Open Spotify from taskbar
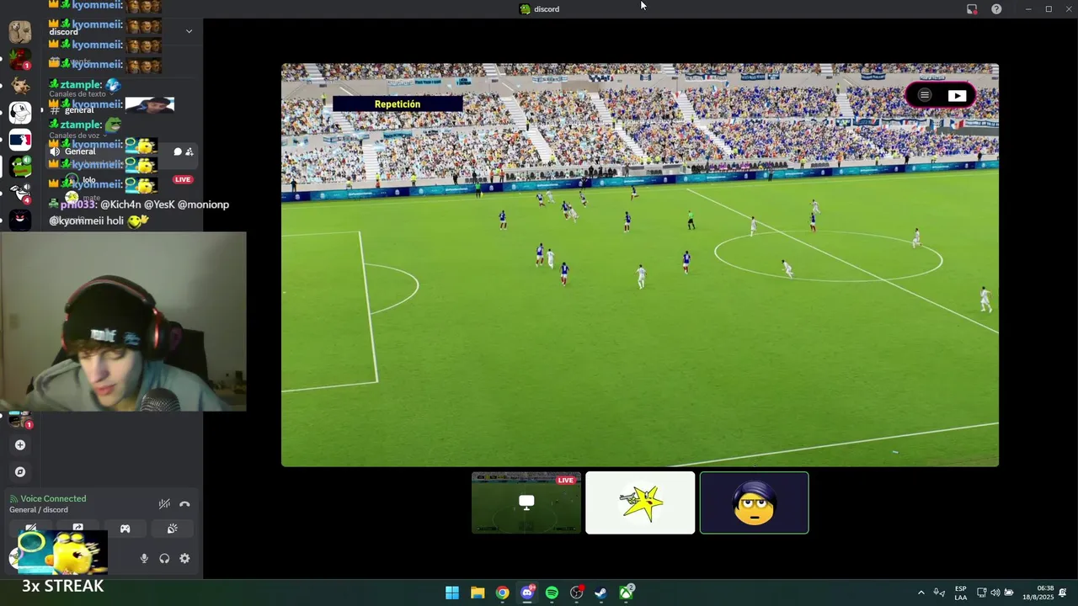Screen dimensions: 1078x606 tap(552, 593)
